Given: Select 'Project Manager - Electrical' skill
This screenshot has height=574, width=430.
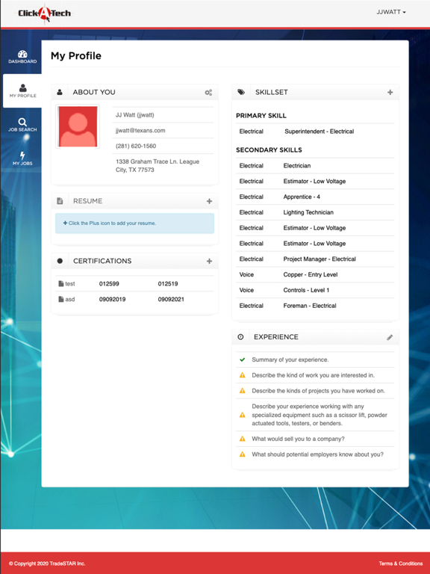Looking at the screenshot, I should point(320,259).
